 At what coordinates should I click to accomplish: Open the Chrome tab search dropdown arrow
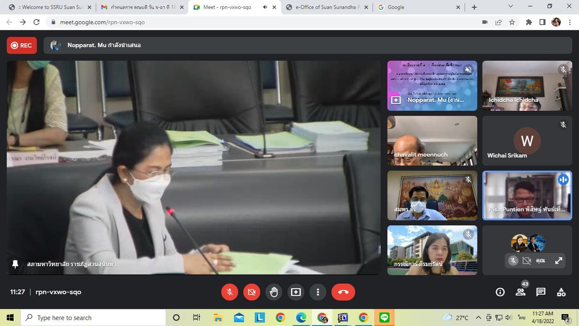pyautogui.click(x=511, y=6)
